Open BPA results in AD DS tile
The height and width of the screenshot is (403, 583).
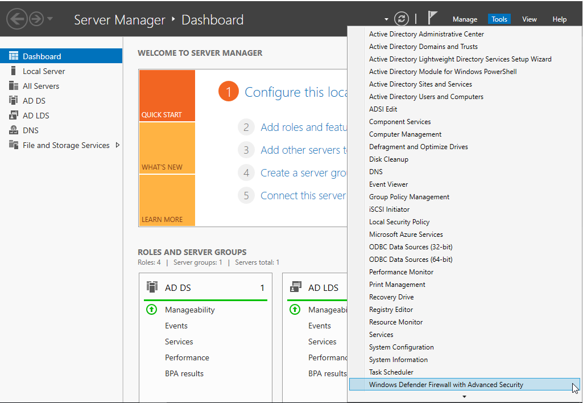(184, 373)
